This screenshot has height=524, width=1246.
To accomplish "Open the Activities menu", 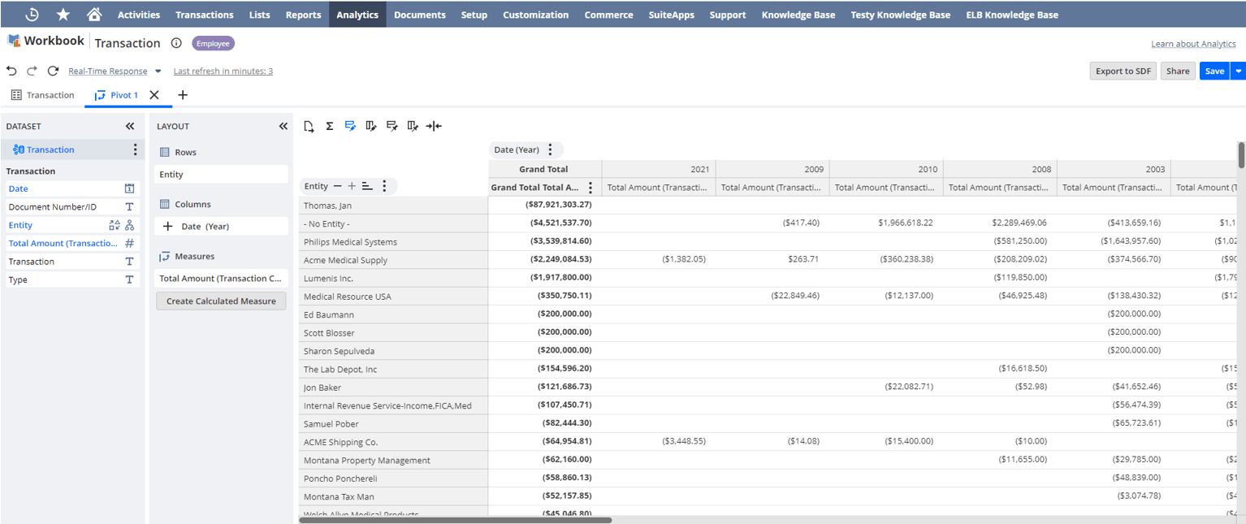I will 139,15.
